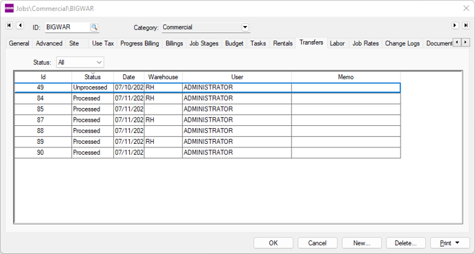475x254 pixels.
Task: Expand the Category dropdown
Action: tap(245, 27)
